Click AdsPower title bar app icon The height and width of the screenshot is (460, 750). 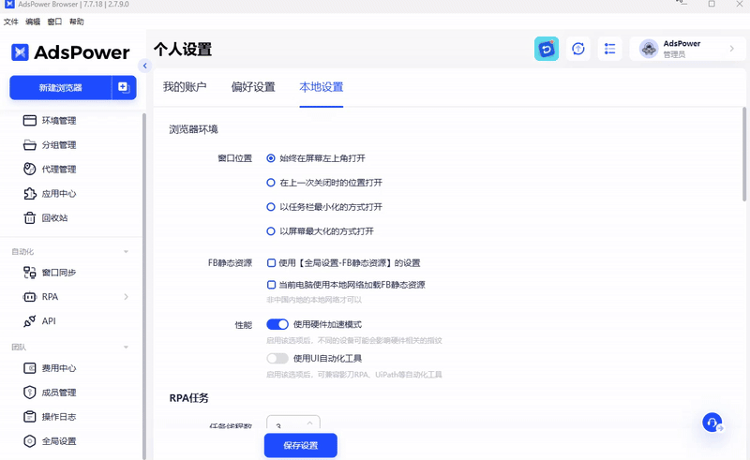pos(9,4)
